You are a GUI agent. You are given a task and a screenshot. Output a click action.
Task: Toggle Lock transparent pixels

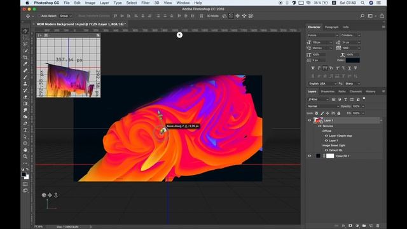317,113
